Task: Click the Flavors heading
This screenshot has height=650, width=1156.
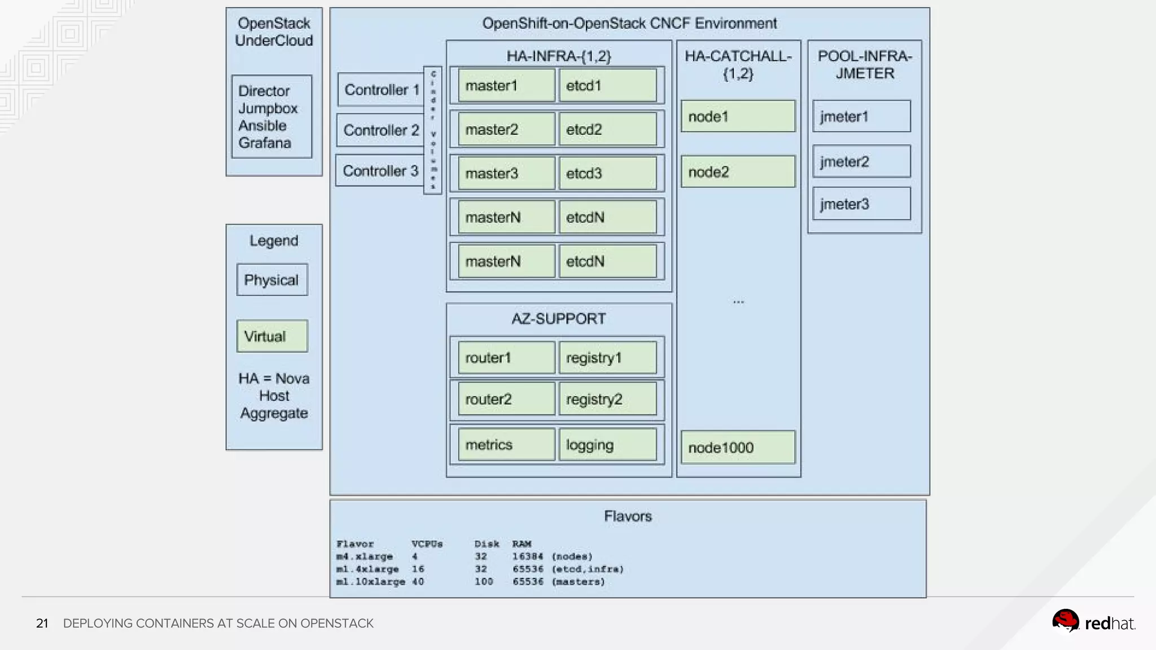Action: tap(628, 516)
